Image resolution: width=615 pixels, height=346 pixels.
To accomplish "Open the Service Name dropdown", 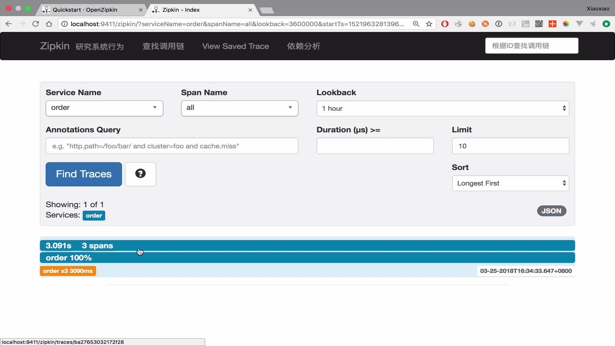I will click(104, 108).
